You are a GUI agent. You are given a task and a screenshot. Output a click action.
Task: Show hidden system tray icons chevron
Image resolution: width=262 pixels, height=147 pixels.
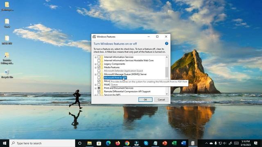[206, 143]
